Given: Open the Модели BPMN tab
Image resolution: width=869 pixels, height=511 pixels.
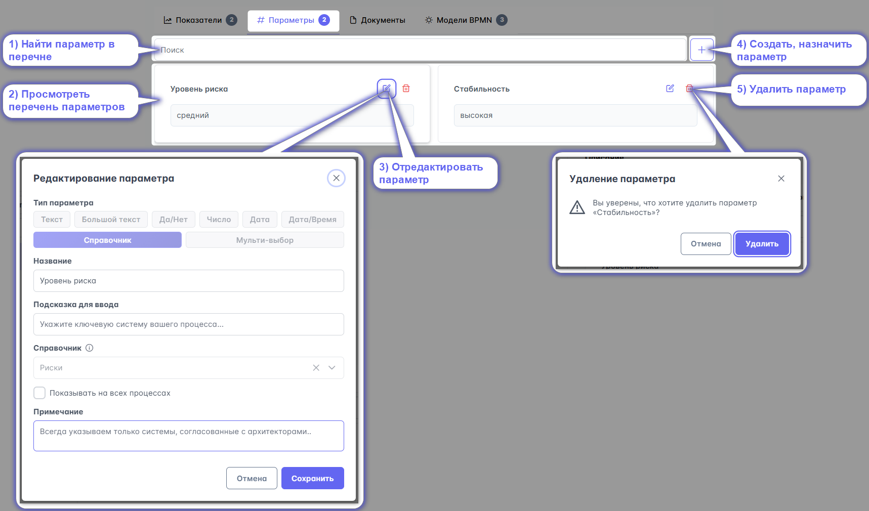Looking at the screenshot, I should tap(464, 20).
